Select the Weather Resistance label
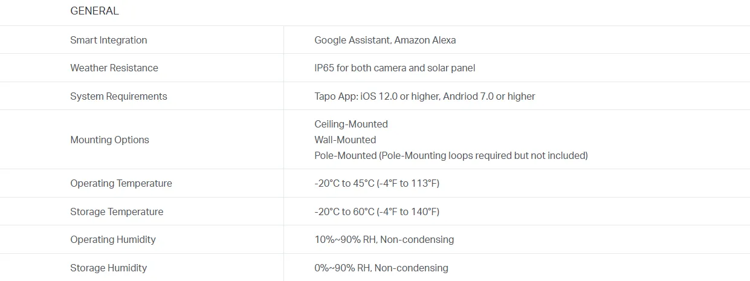 [114, 68]
